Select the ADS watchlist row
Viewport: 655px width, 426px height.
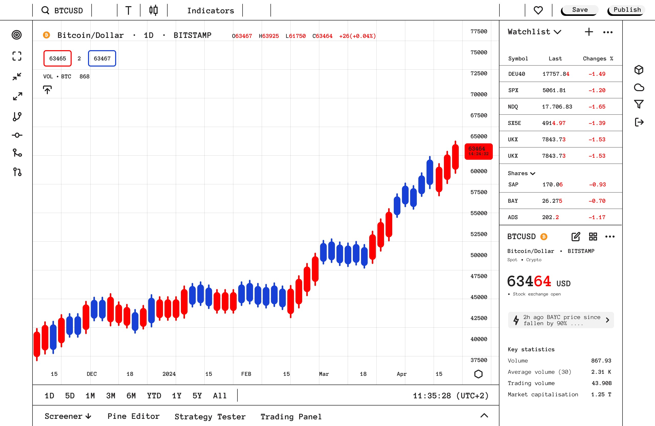(x=561, y=217)
